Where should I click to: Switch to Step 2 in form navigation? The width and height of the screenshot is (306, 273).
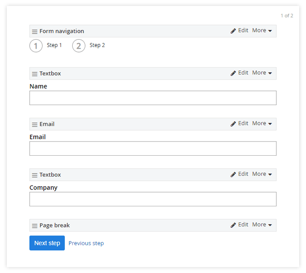point(79,46)
